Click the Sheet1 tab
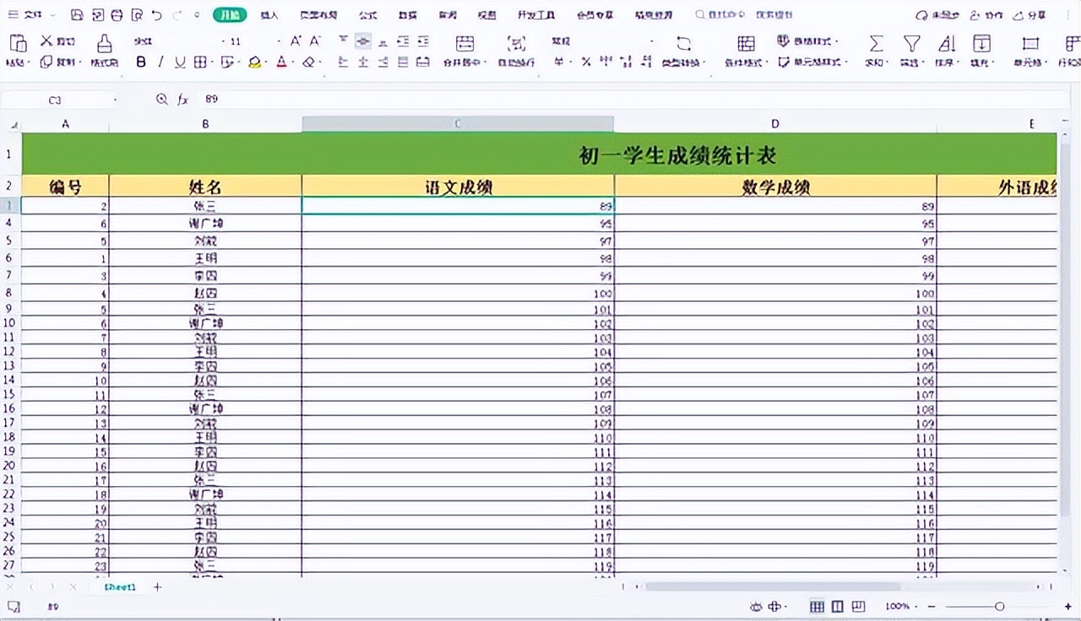1081x621 pixels. [x=120, y=586]
